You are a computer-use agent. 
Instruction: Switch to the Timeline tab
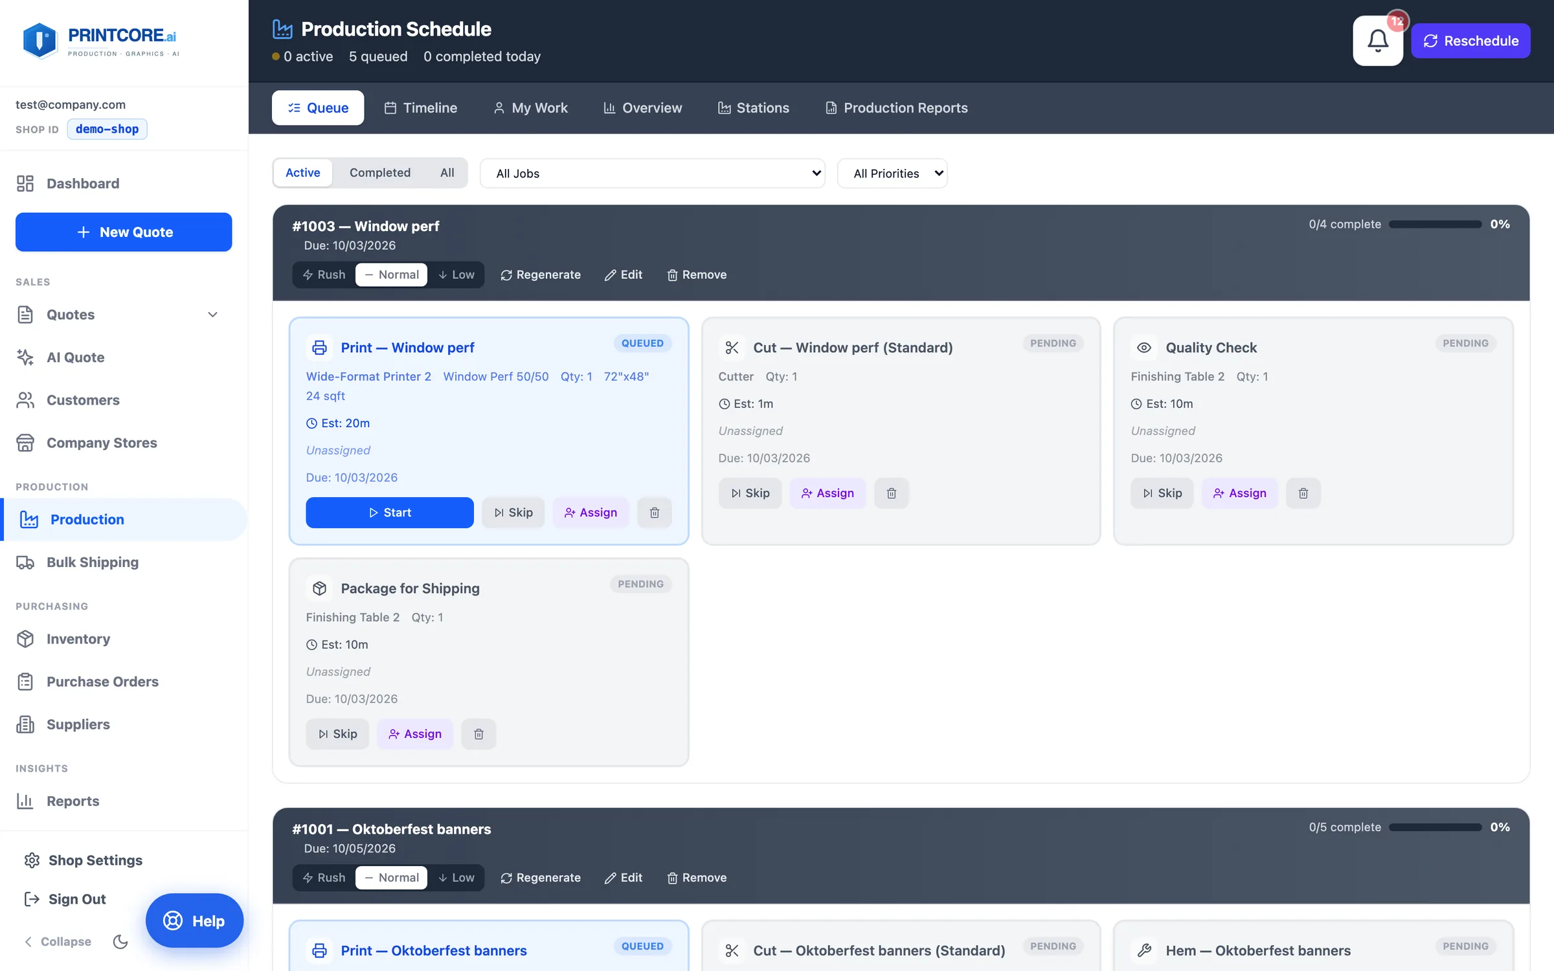(420, 108)
